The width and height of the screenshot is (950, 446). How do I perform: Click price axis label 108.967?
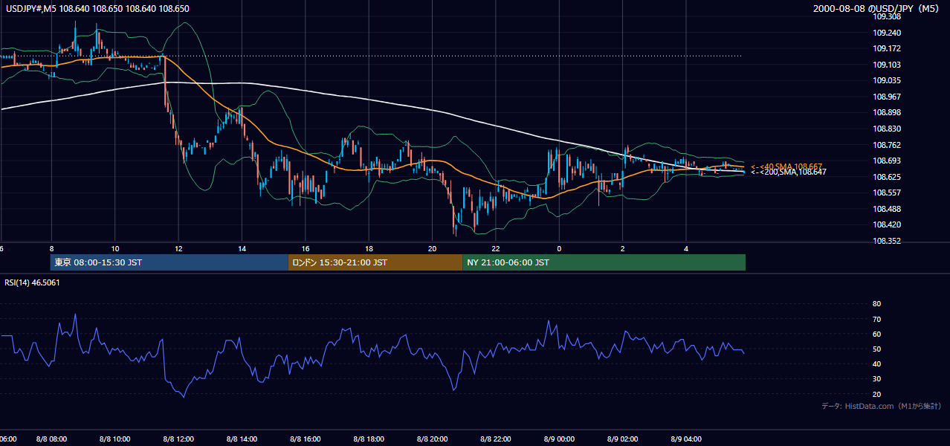click(x=885, y=97)
